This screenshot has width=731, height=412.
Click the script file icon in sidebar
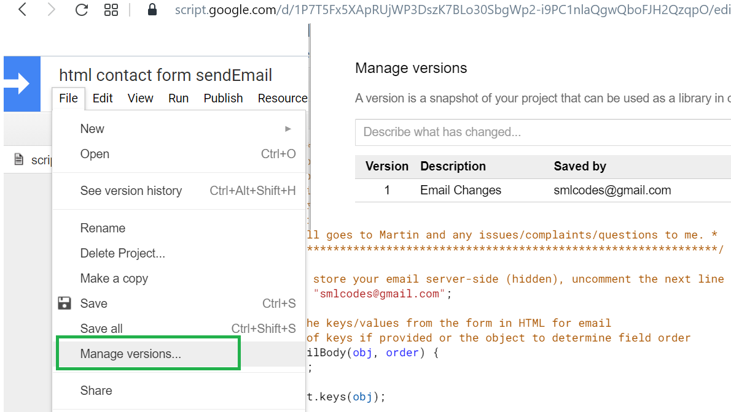point(20,160)
